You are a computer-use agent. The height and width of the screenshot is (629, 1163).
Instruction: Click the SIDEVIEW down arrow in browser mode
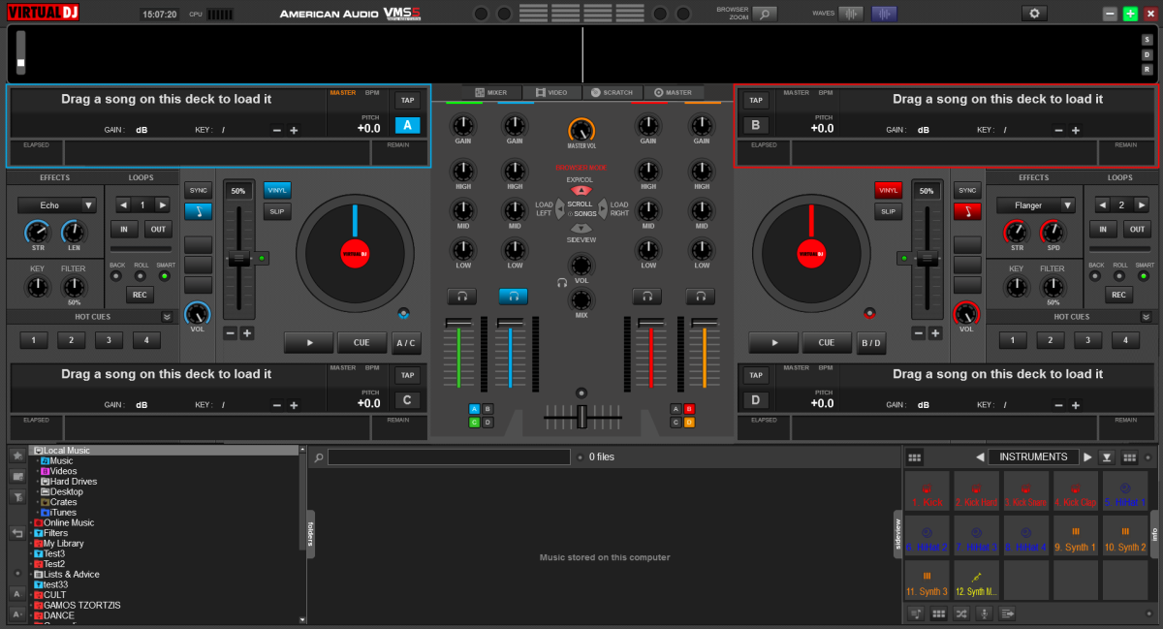[x=581, y=228]
